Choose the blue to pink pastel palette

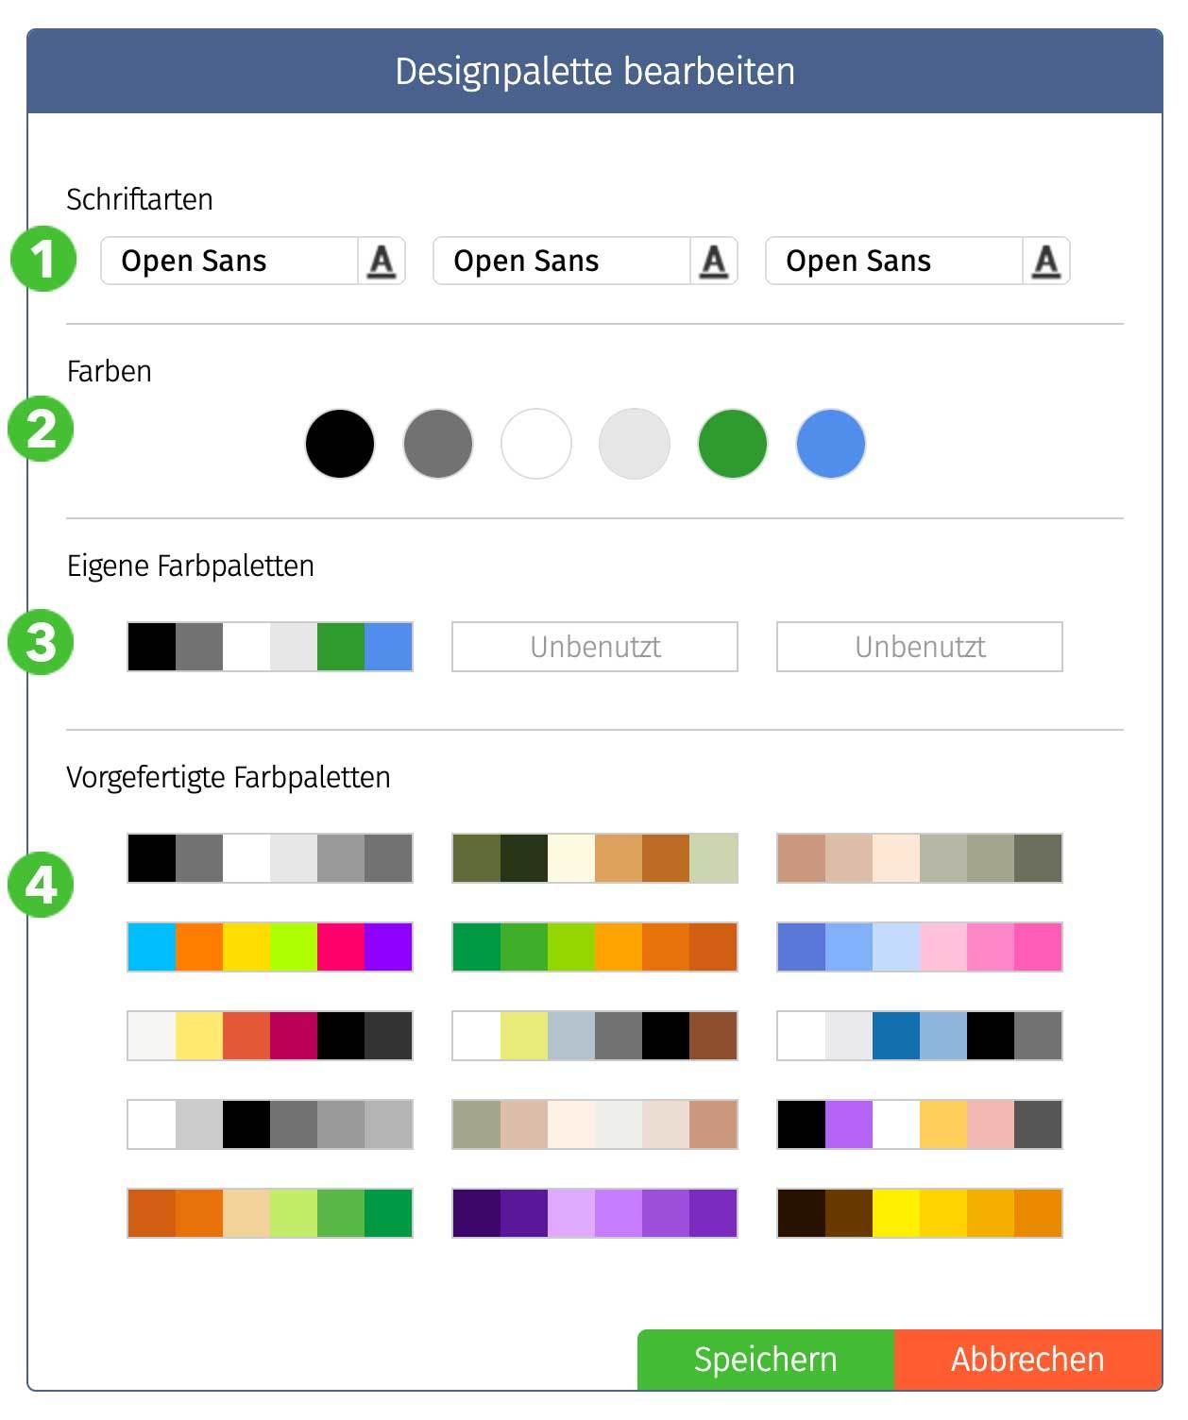(x=920, y=947)
